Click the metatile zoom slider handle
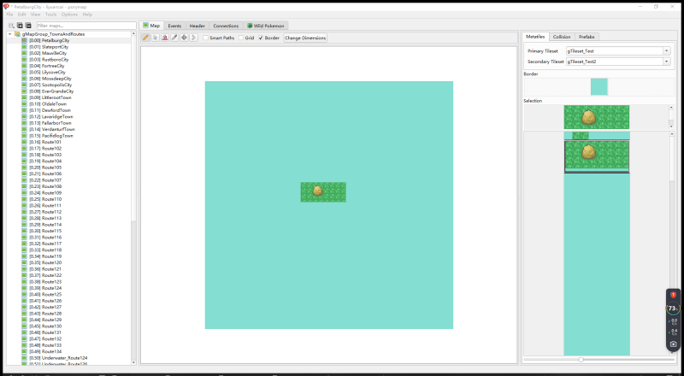Screen dimensions: 684x376 click(581, 360)
